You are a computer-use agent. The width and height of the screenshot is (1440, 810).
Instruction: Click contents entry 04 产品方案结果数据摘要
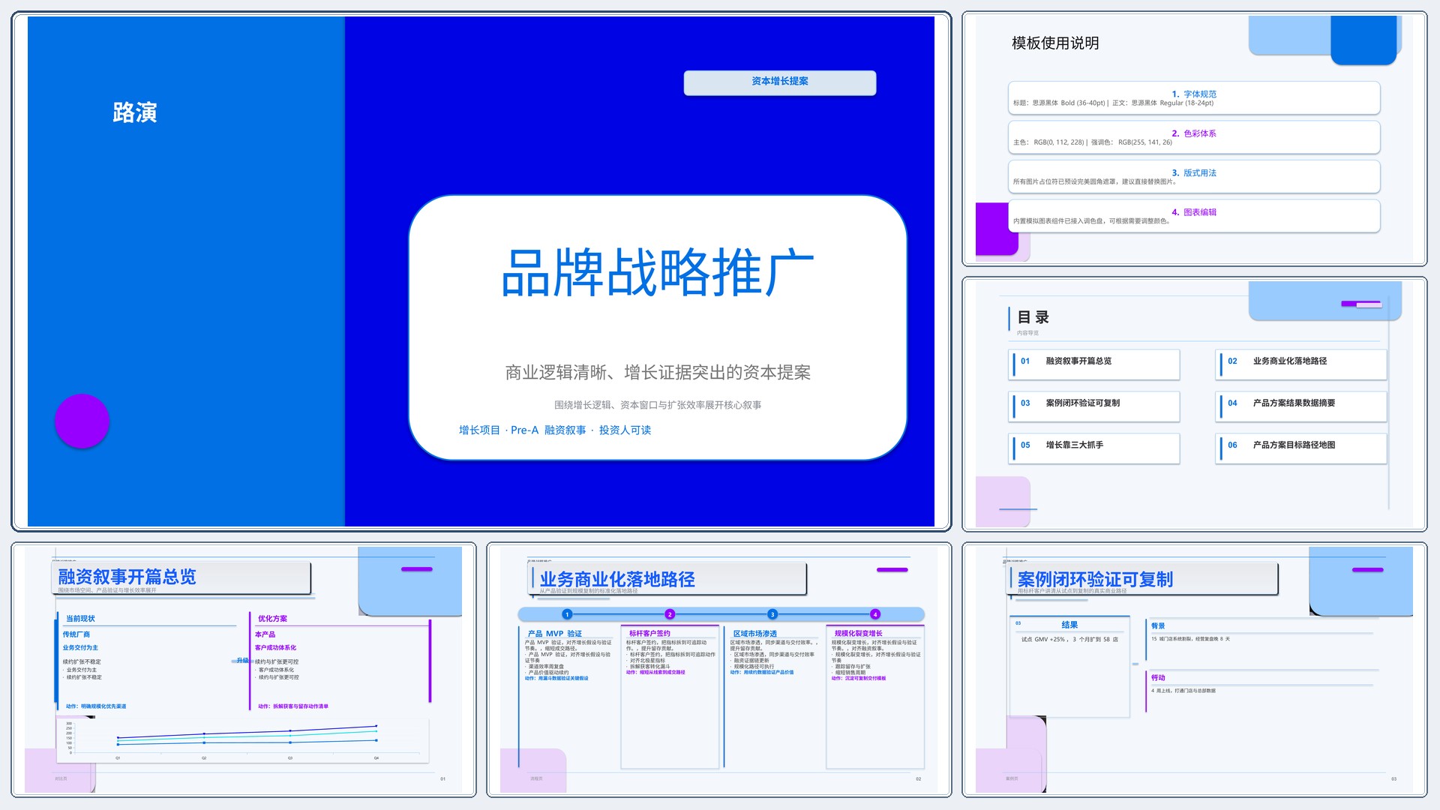(1301, 406)
